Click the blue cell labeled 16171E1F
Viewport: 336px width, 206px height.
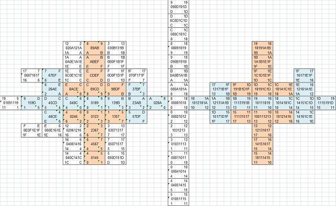click(x=304, y=76)
